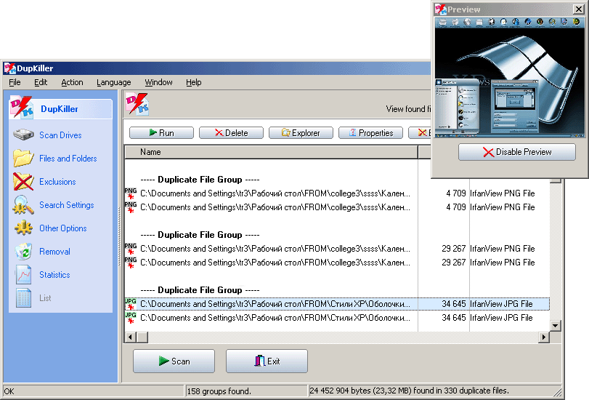Click the Disable Preview button

[517, 152]
